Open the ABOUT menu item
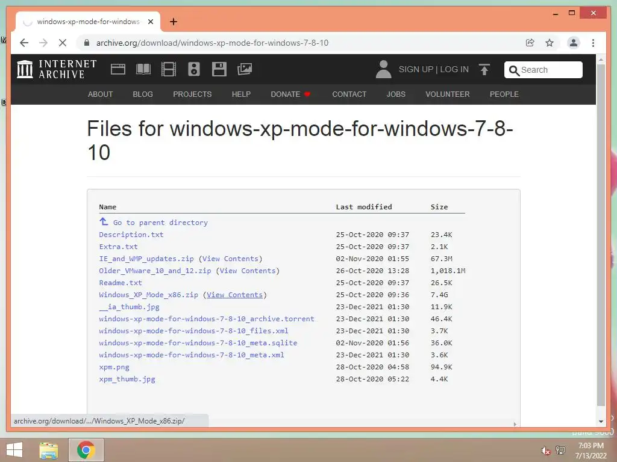This screenshot has height=462, width=617. click(101, 94)
